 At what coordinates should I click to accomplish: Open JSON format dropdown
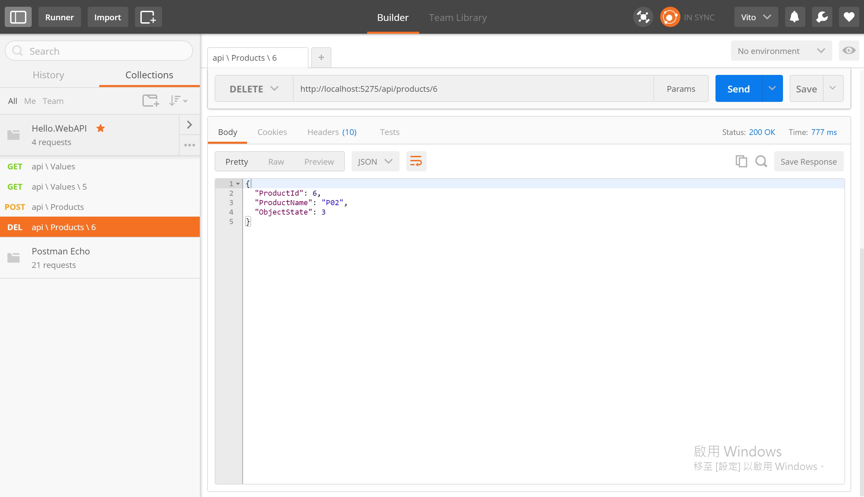click(x=375, y=162)
